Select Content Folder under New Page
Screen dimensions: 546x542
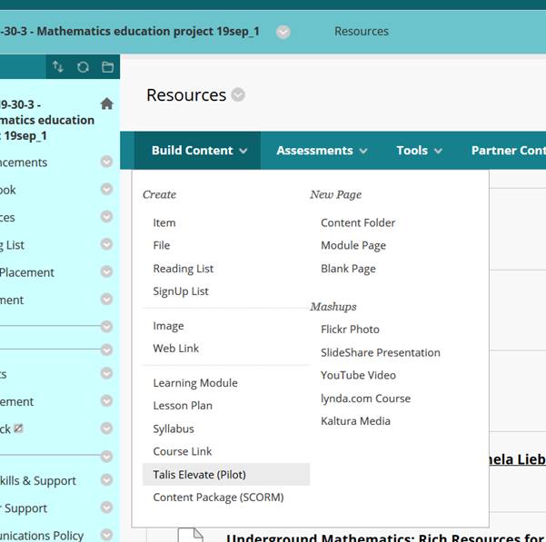point(358,222)
